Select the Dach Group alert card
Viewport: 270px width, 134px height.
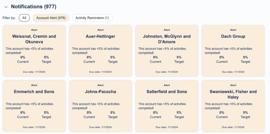coord(233,36)
